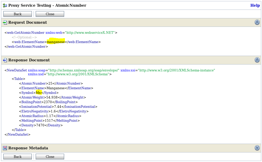262x162 pixels.
Task: Click the EletroNegativity 1.6 line
Action: tap(54, 111)
